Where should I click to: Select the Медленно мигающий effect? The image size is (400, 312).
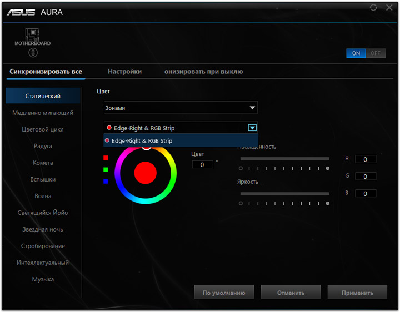pyautogui.click(x=43, y=113)
